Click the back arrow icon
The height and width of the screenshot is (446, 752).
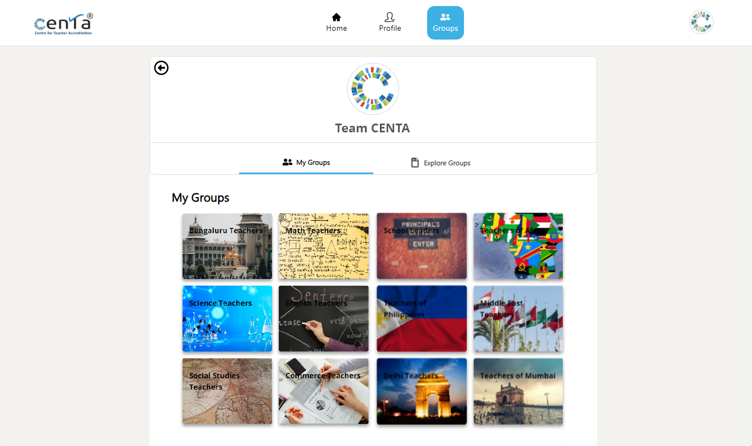(161, 68)
